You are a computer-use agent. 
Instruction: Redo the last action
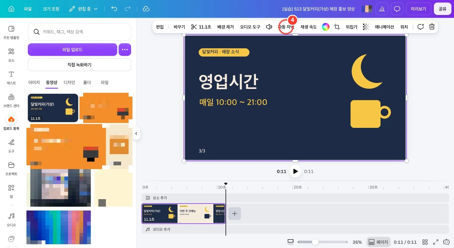tap(128, 9)
